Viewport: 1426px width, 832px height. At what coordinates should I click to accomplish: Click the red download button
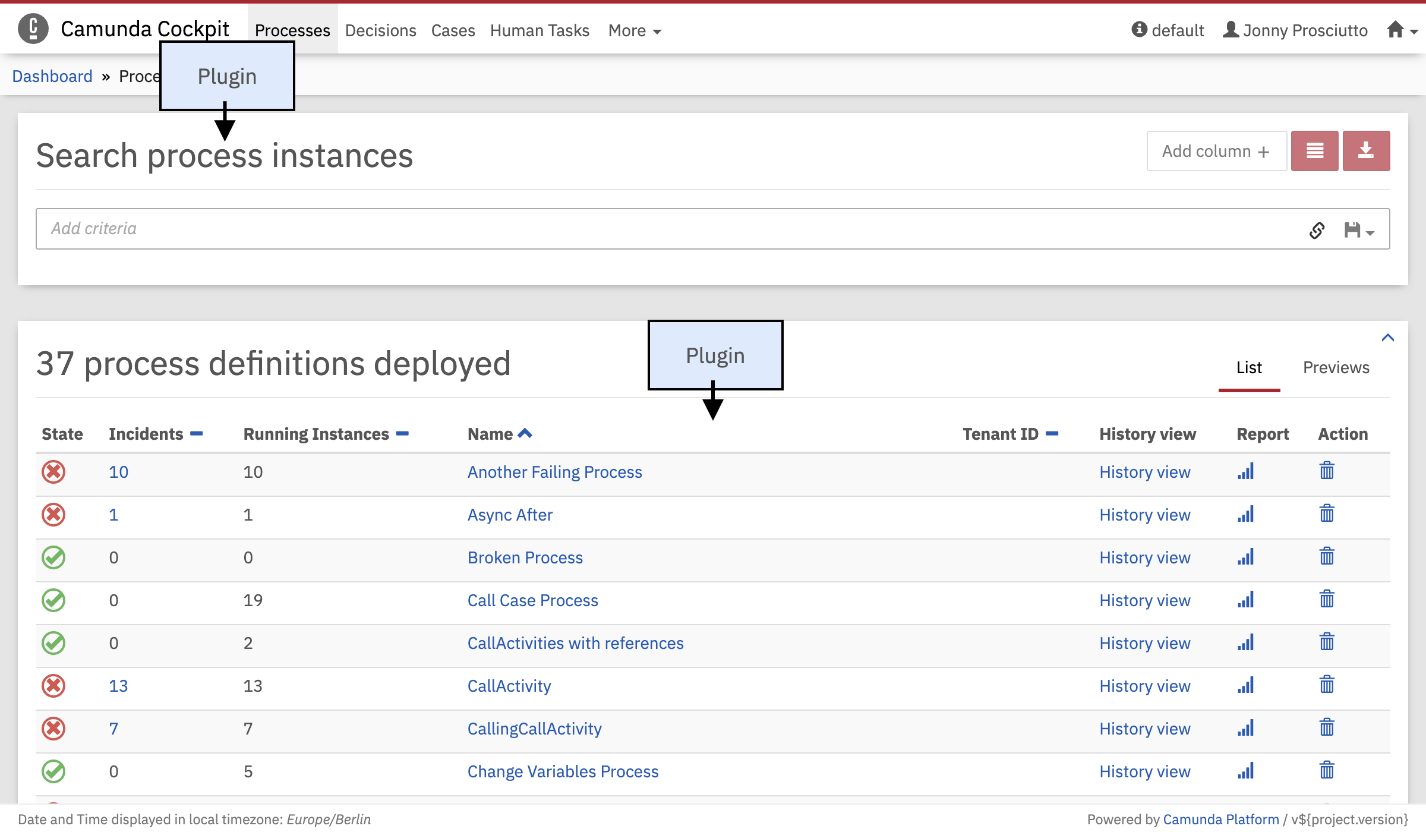1366,151
